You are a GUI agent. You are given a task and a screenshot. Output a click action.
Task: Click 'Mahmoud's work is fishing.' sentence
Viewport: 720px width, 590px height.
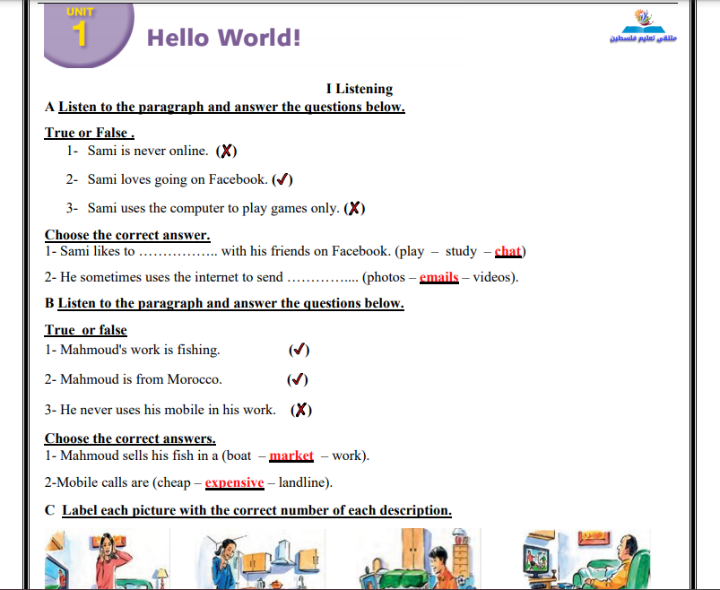pos(140,350)
